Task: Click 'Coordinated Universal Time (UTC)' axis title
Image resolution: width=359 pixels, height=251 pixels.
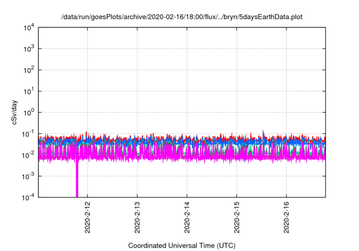Action: (182, 245)
